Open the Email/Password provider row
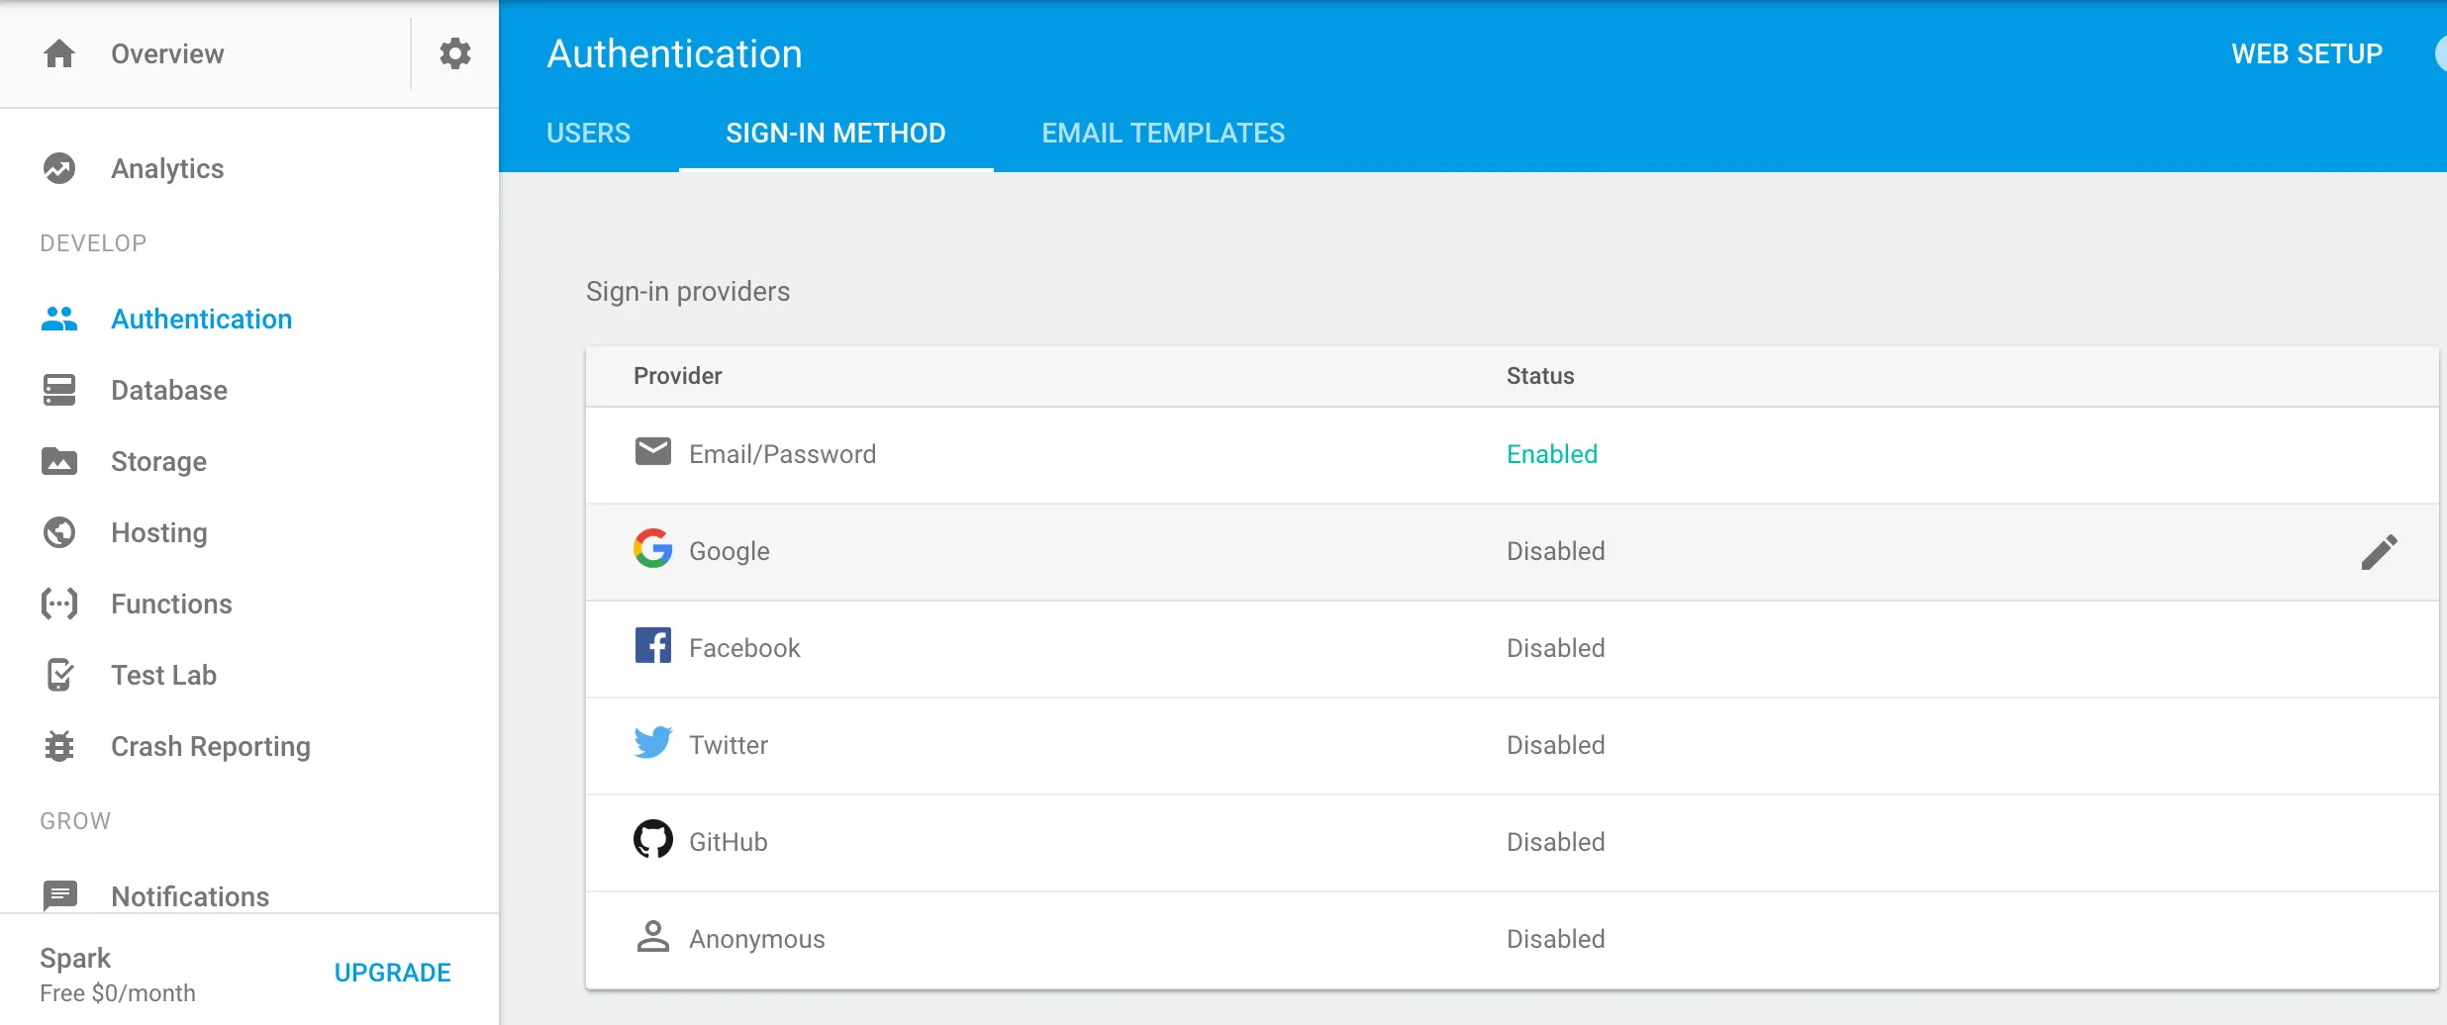Viewport: 2447px width, 1025px height. click(782, 454)
